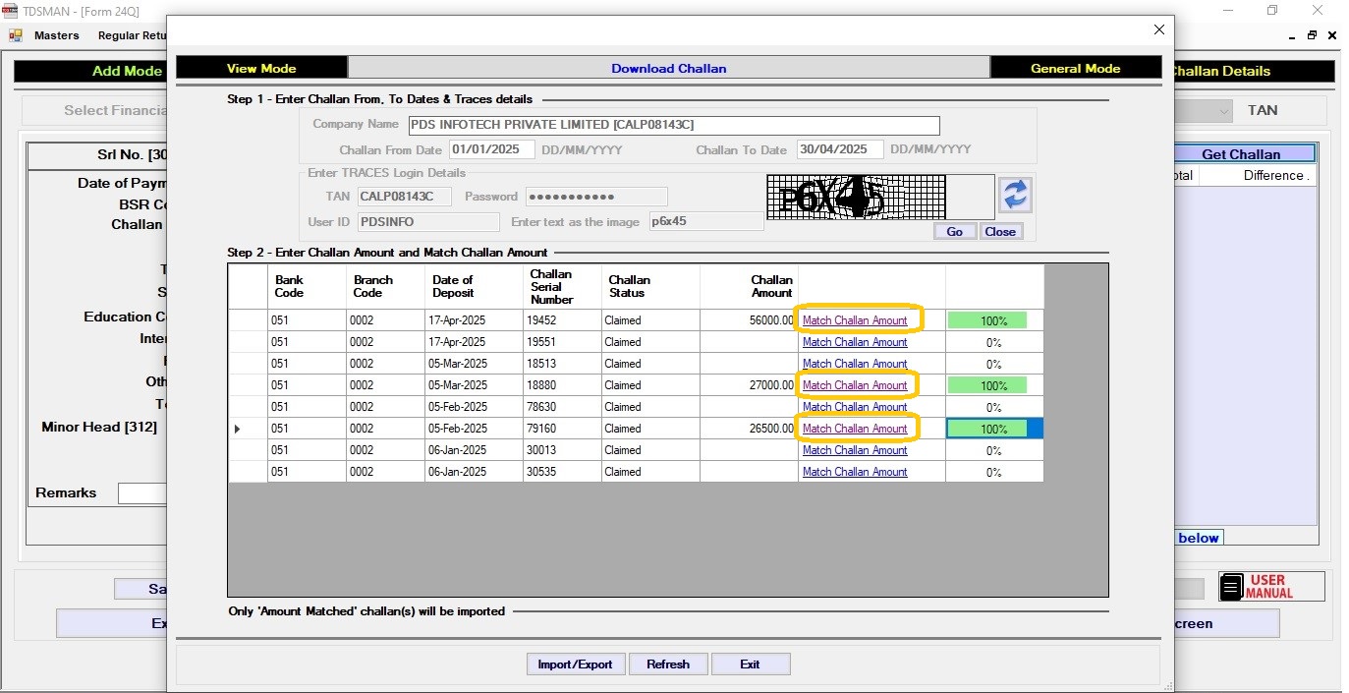Click the Refresh button at bottom
1349x693 pixels.
668,664
